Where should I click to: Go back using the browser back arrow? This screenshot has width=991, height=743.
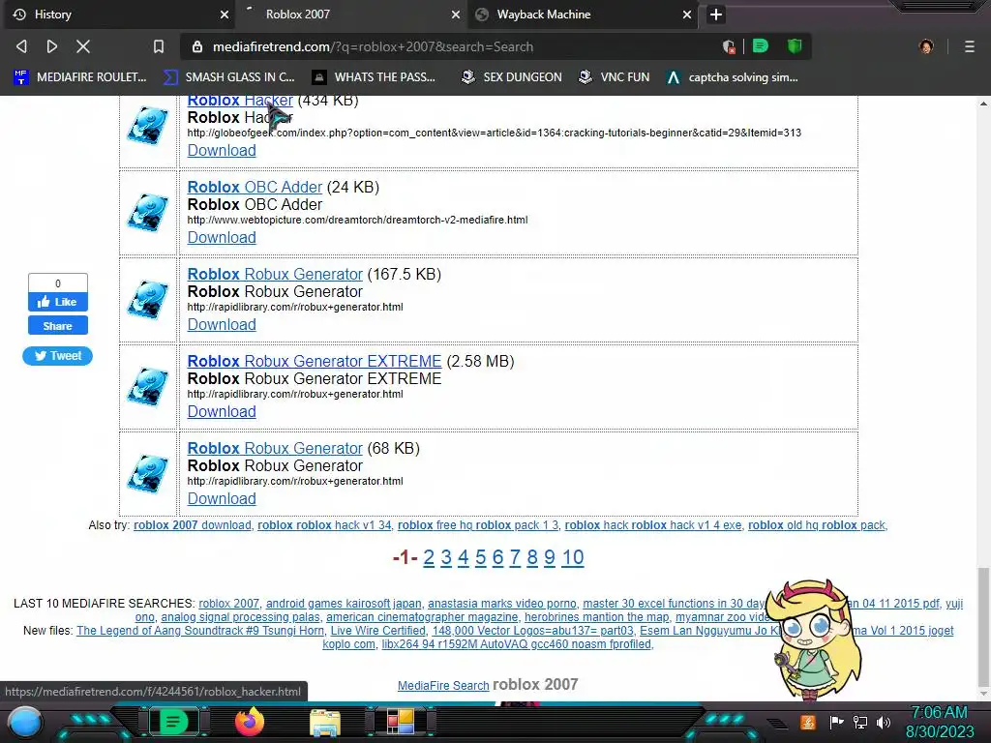(x=22, y=46)
